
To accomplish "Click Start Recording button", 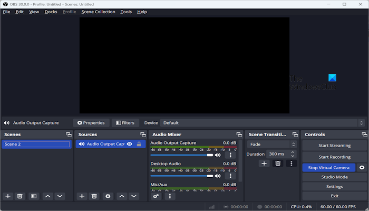I will pyautogui.click(x=334, y=157).
